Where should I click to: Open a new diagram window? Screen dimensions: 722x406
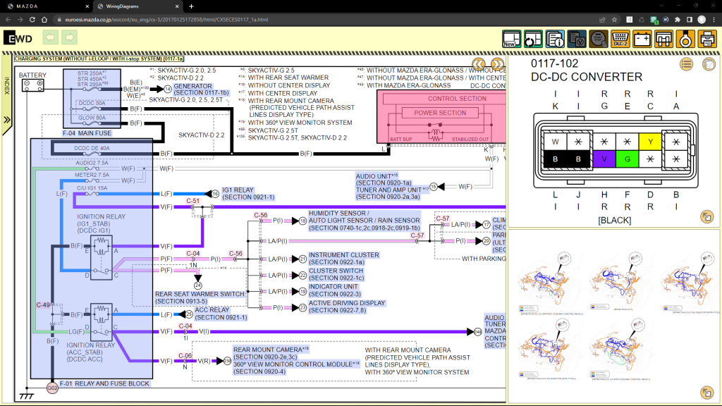pyautogui.click(x=511, y=38)
